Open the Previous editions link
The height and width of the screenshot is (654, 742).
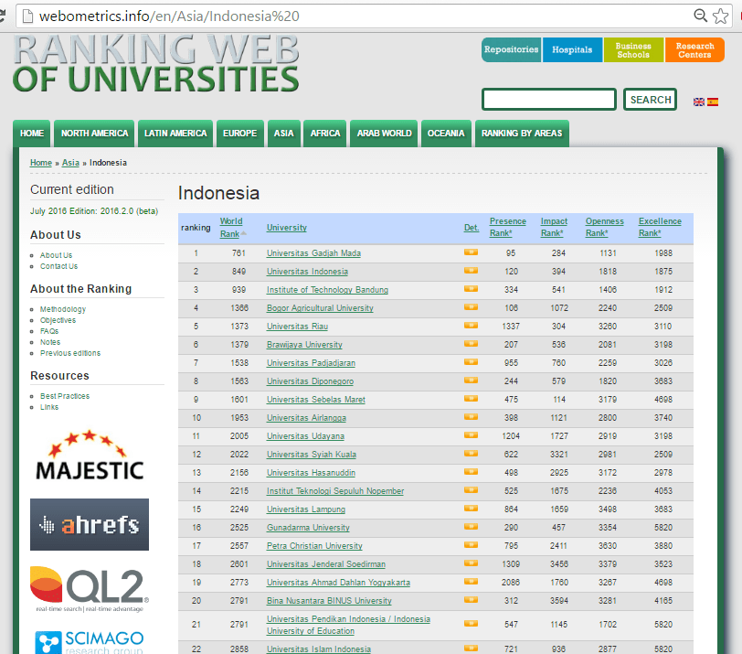(x=70, y=353)
